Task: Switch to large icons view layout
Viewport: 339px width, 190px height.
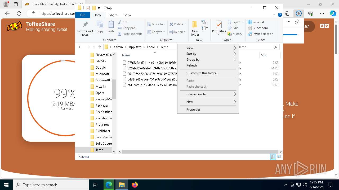Action: (x=279, y=157)
